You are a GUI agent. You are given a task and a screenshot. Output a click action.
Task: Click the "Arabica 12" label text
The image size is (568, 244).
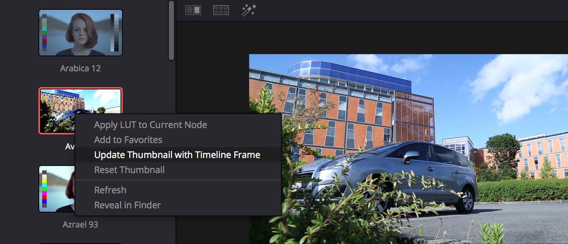80,68
